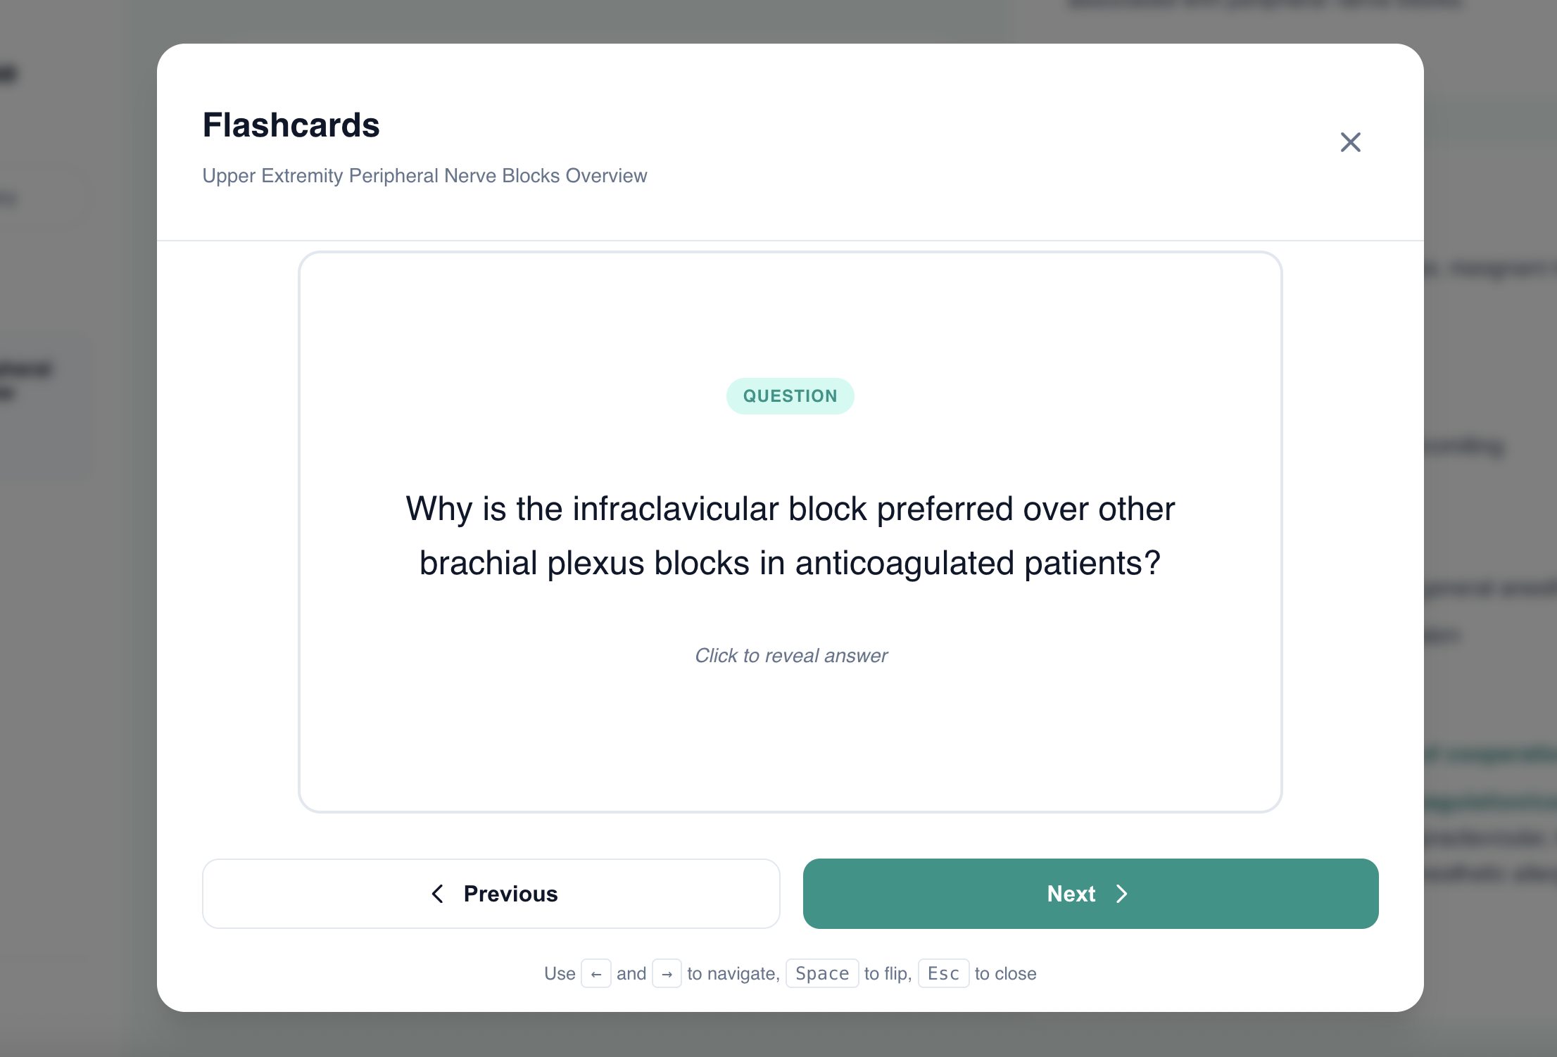
Task: Advance to next flashcard
Action: pyautogui.click(x=1090, y=894)
